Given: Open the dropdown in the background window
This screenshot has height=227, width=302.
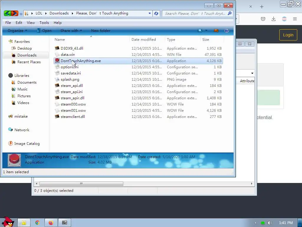Looking at the screenshot, I should pyautogui.click(x=252, y=73).
